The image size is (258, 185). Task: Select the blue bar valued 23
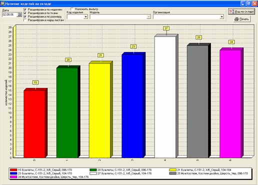[x=132, y=106]
